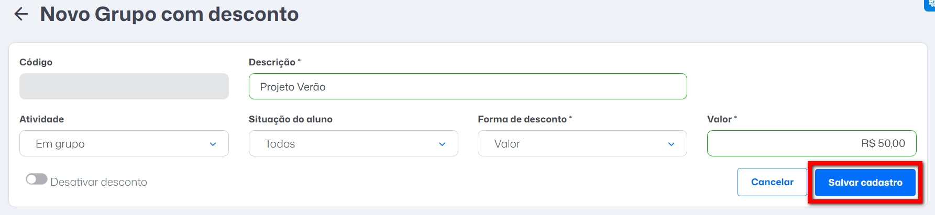Click the chevron arrow in Atividade field
The height and width of the screenshot is (215, 935).
tap(213, 144)
